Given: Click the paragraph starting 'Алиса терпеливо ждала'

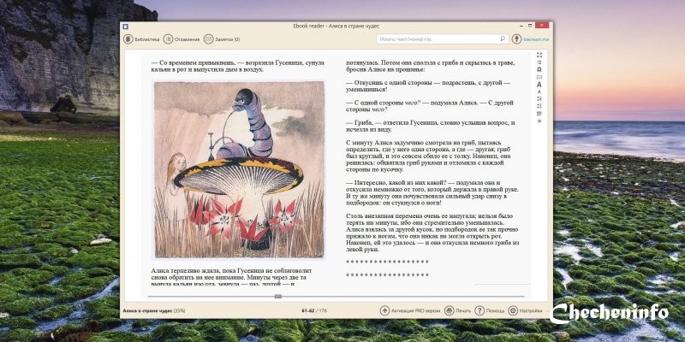Looking at the screenshot, I should (231, 277).
